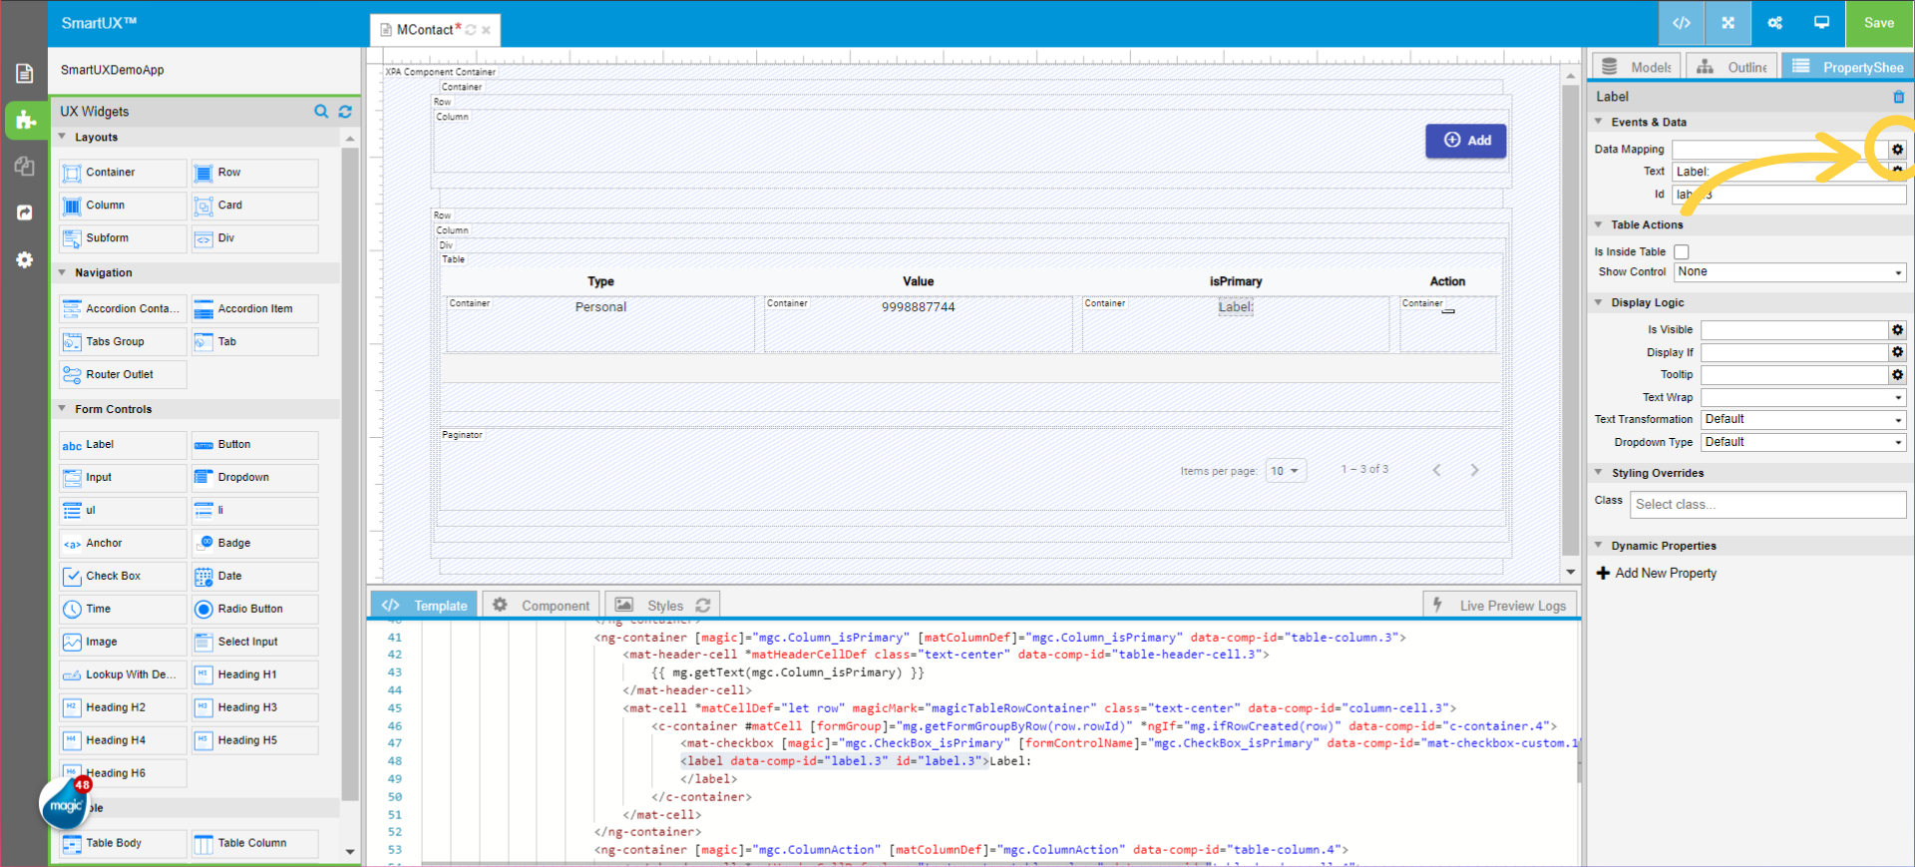Click Add New Property
The height and width of the screenshot is (867, 1915).
point(1657,574)
